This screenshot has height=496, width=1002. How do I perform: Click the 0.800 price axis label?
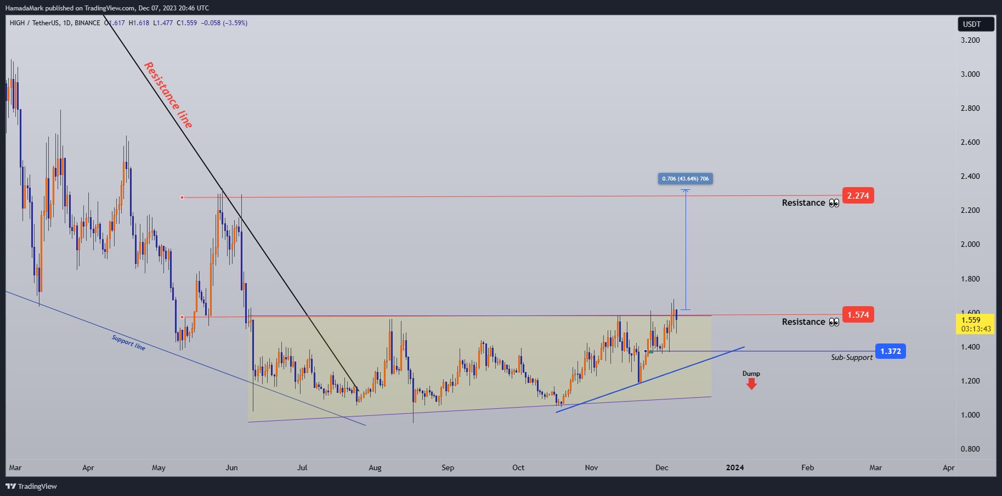970,449
